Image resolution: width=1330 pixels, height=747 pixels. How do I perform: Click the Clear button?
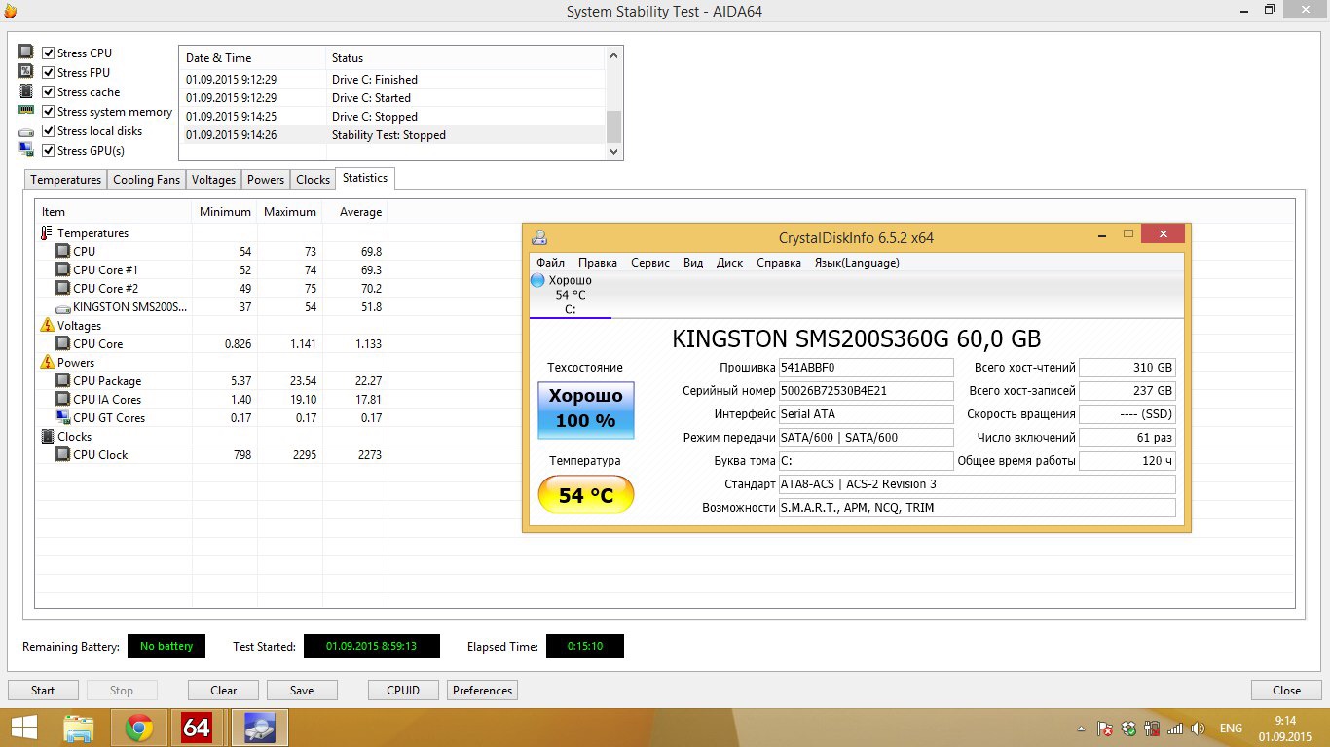click(224, 691)
